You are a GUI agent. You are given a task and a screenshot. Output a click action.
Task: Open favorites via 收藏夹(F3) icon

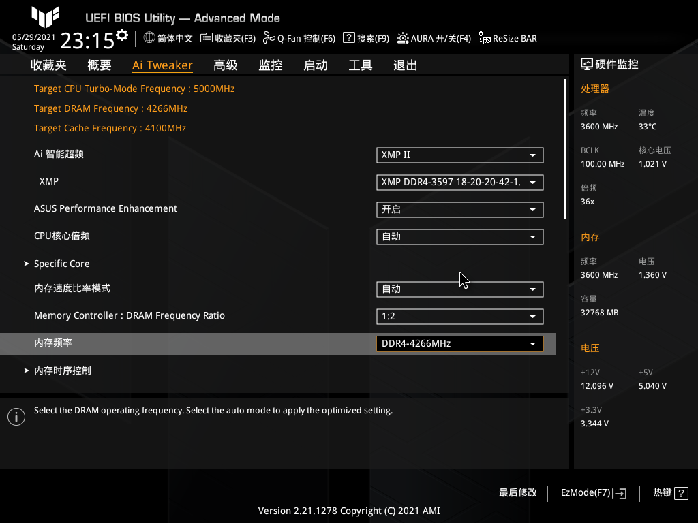tap(206, 38)
